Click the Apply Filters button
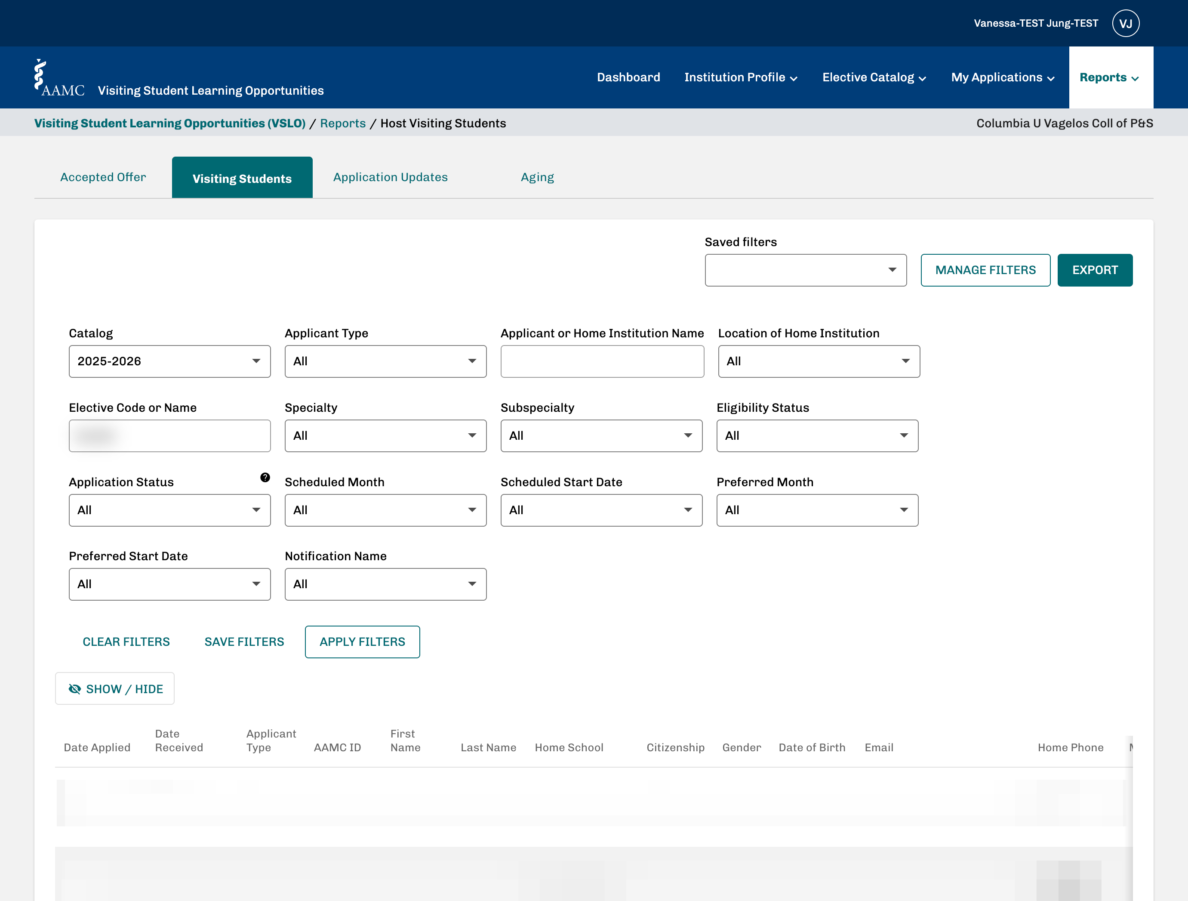This screenshot has width=1188, height=901. point(362,642)
